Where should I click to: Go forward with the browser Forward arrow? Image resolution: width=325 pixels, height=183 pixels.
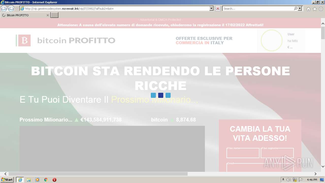tap(11, 8)
